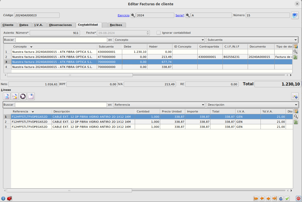Image resolution: width=302 pixels, height=202 pixels.
Task: Export accounting entries table to spreadsheet icon
Action: tap(296, 57)
